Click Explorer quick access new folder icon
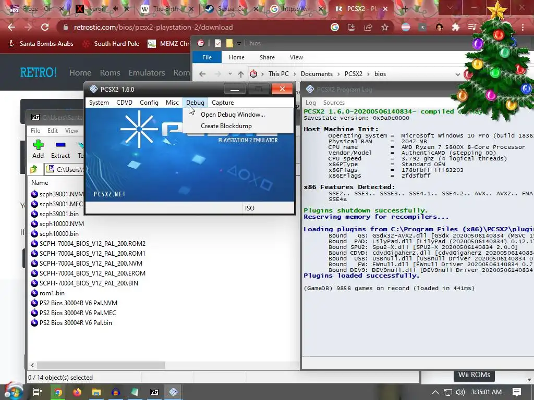Screen dimensions: 534x400 pyautogui.click(x=229, y=43)
